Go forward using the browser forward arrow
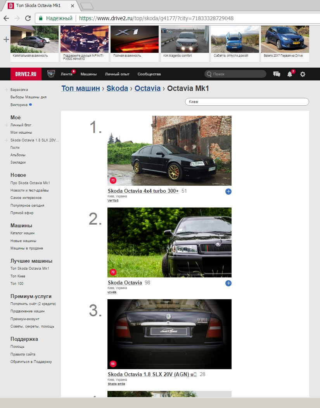Screen dimensions: 320x408 [x=17, y=18]
